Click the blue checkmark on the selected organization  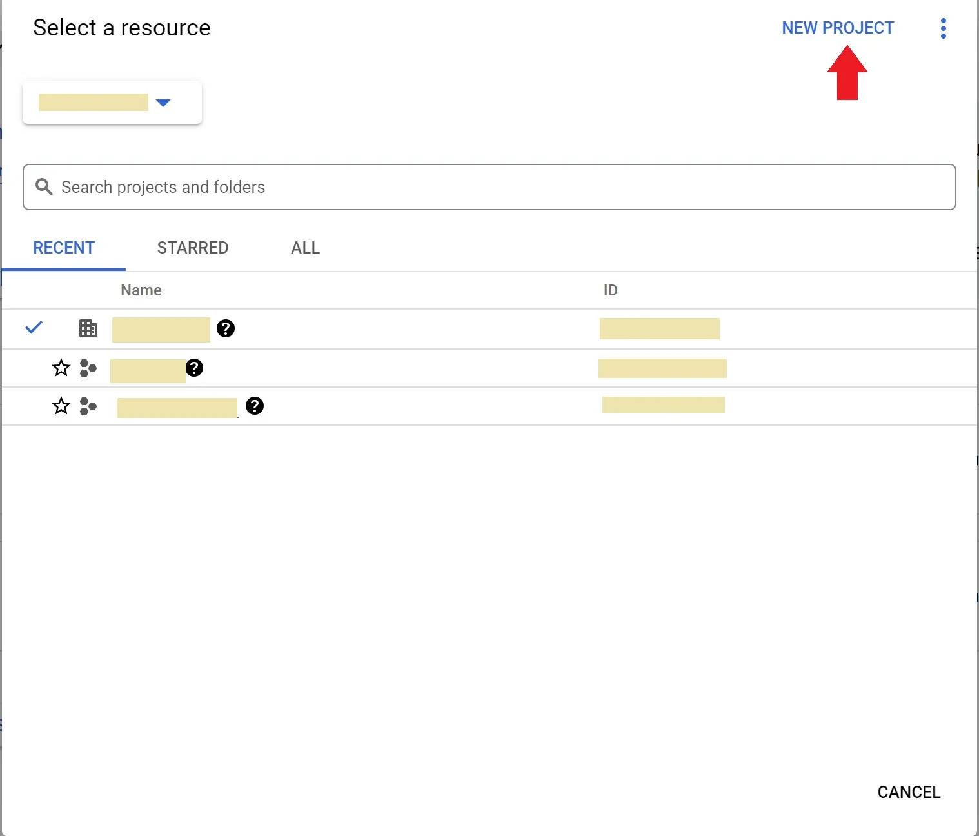[34, 328]
